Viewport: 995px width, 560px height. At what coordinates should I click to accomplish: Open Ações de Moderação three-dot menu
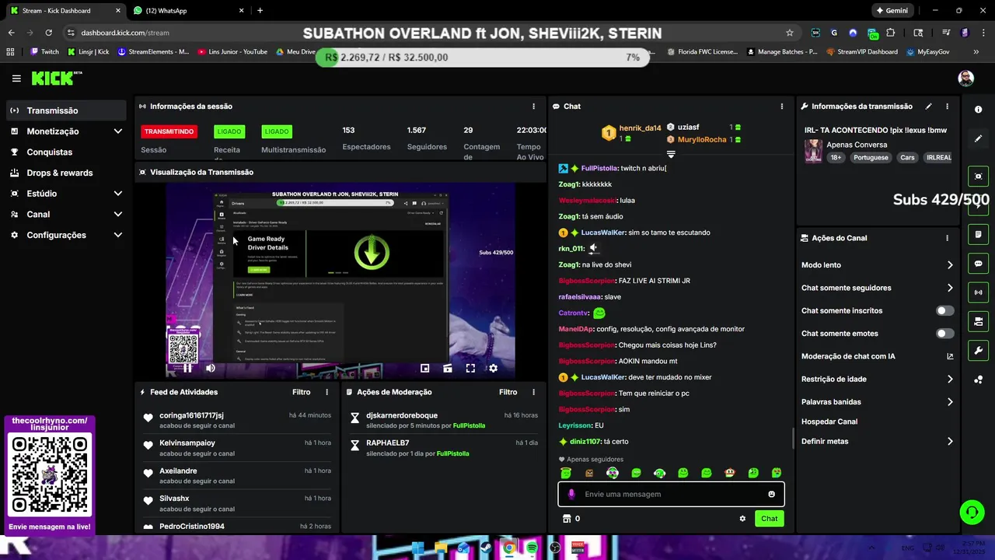pos(533,392)
